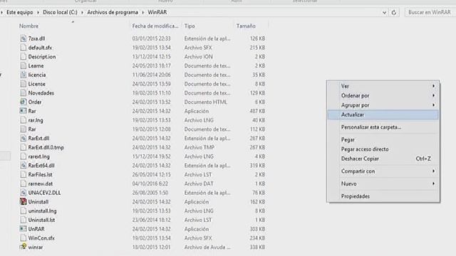The image size is (456, 256).
Task: Sort by the Nombre column header
Action: coord(28,26)
